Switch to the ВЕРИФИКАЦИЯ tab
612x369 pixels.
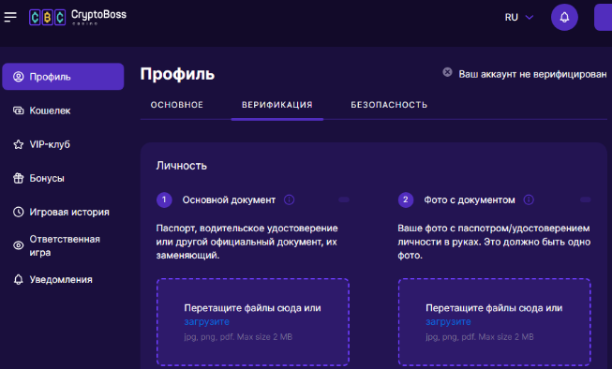click(x=277, y=105)
